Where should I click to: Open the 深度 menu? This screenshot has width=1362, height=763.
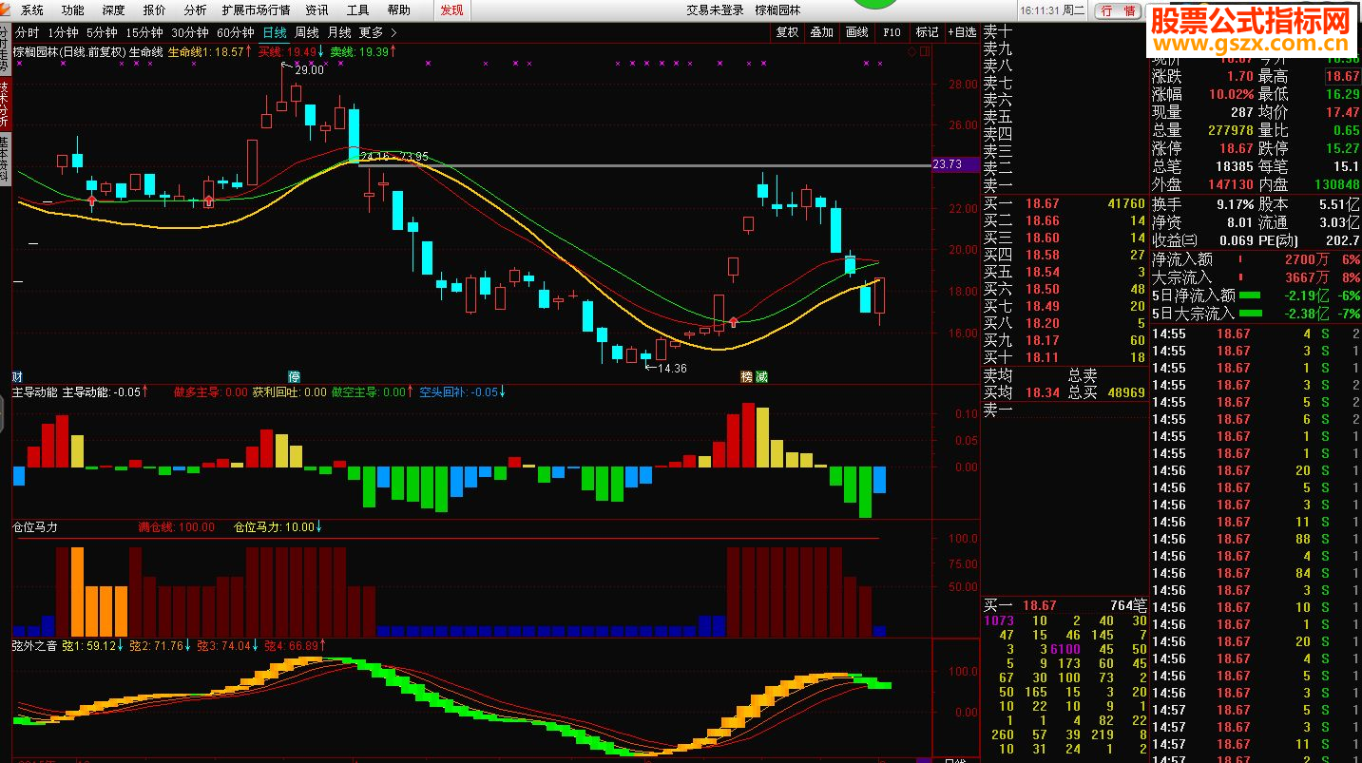click(114, 10)
